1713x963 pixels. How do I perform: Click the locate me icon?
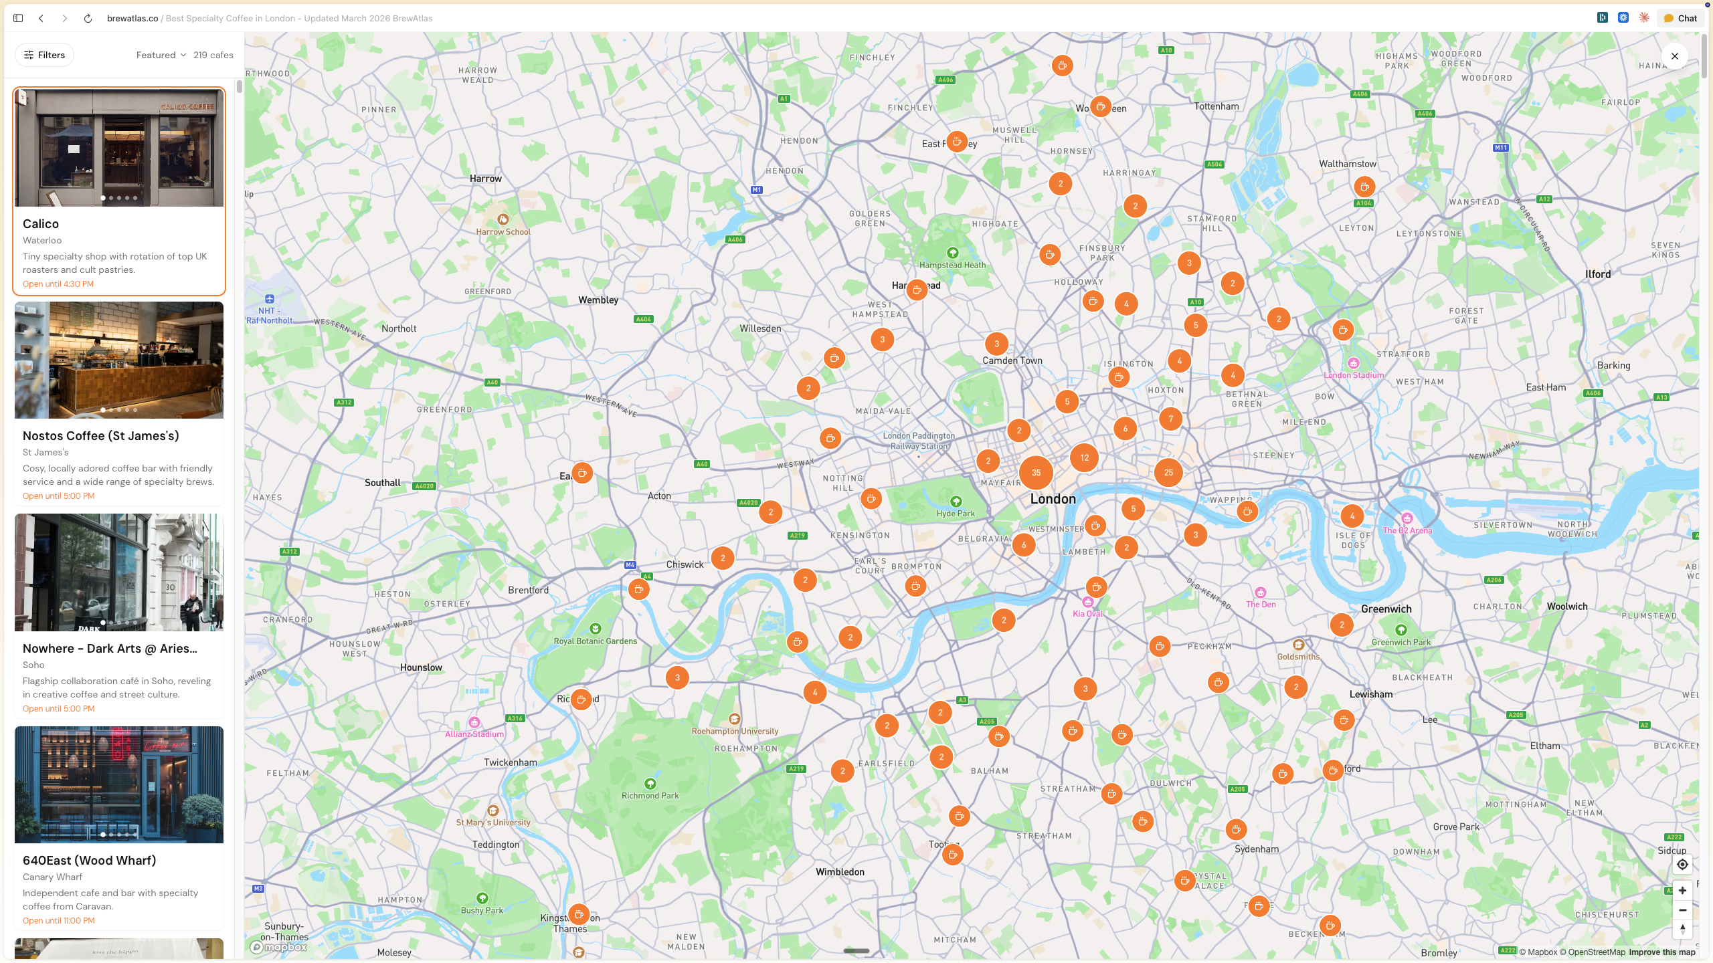tap(1682, 865)
